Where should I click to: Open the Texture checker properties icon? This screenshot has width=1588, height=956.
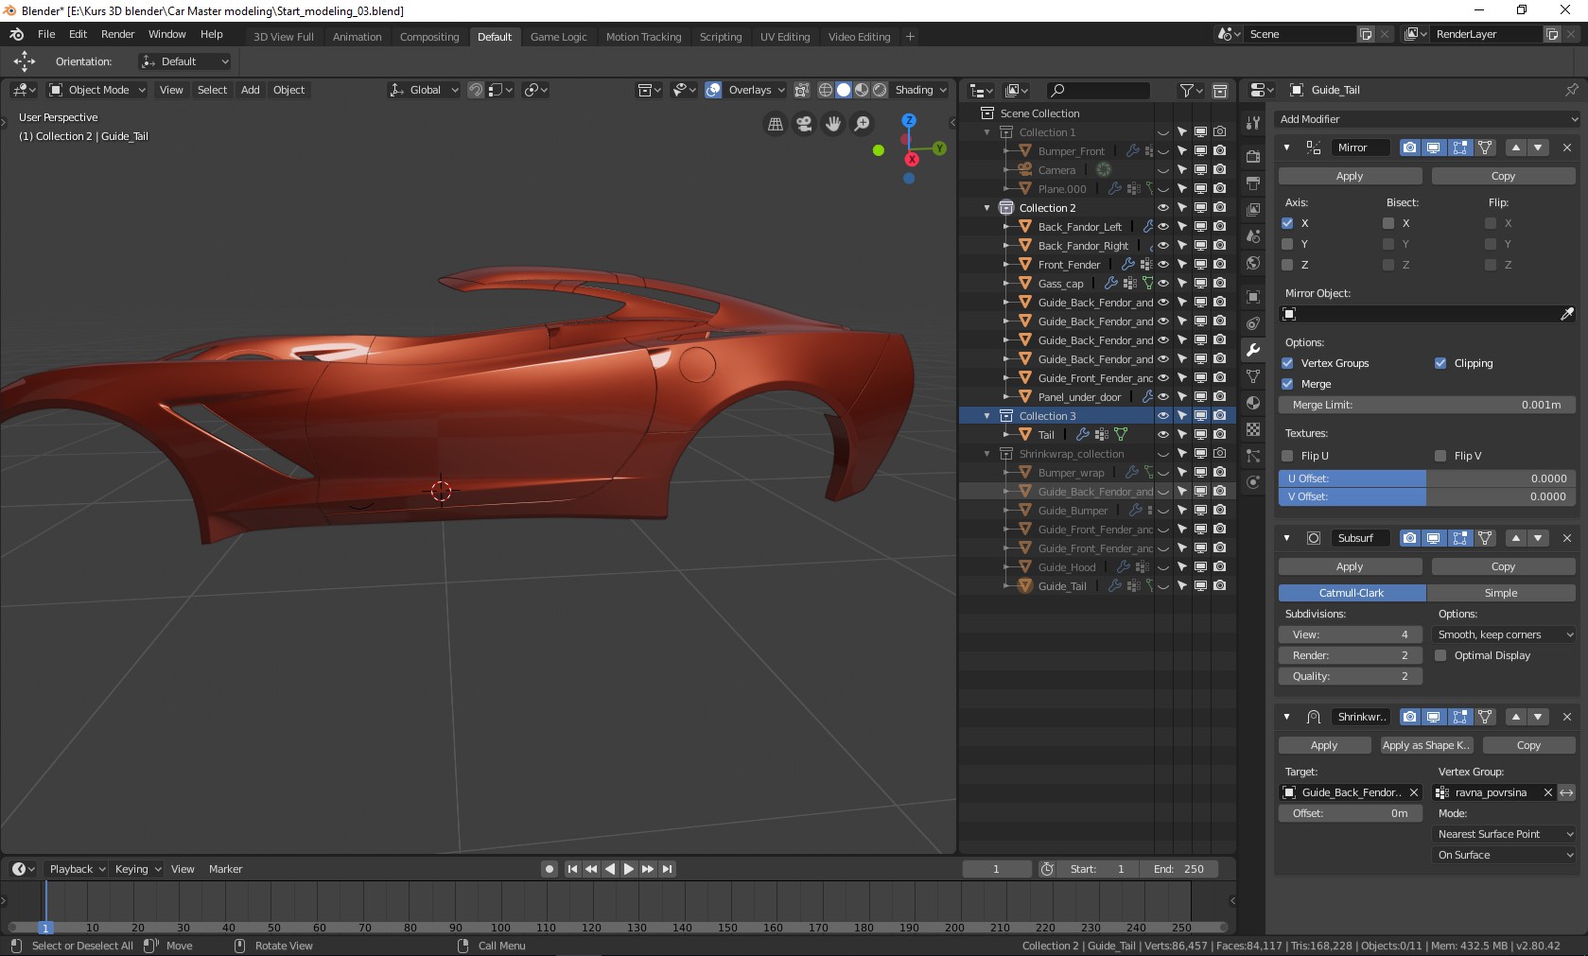click(1253, 429)
